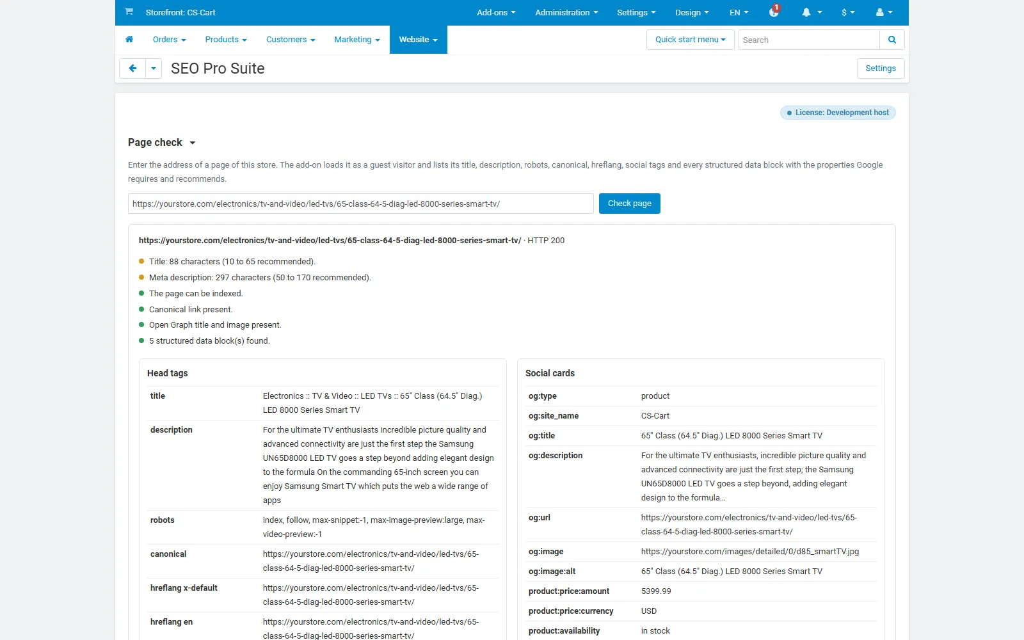Click the 'Title: 88 characters' warning line
The image size is (1024, 640).
pyautogui.click(x=232, y=262)
